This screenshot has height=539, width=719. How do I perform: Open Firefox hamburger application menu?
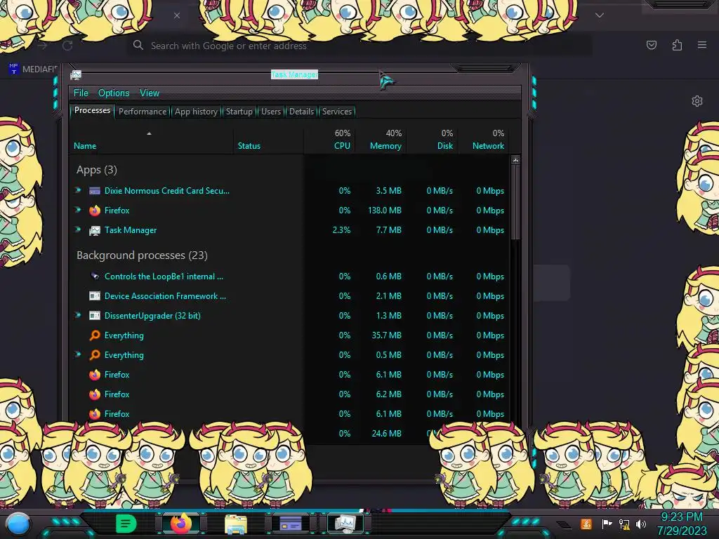pos(702,45)
